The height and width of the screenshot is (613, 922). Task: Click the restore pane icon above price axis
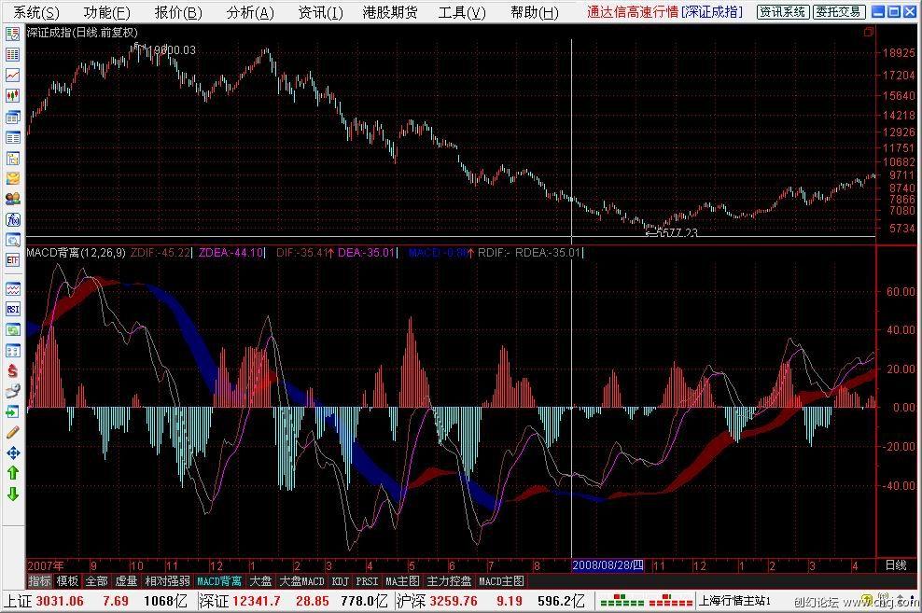point(868,33)
